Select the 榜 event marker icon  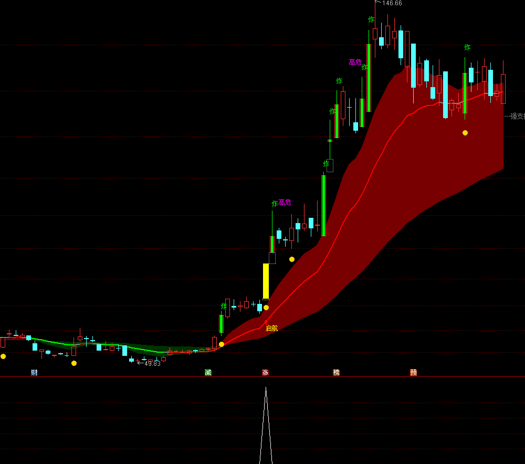pyautogui.click(x=336, y=373)
